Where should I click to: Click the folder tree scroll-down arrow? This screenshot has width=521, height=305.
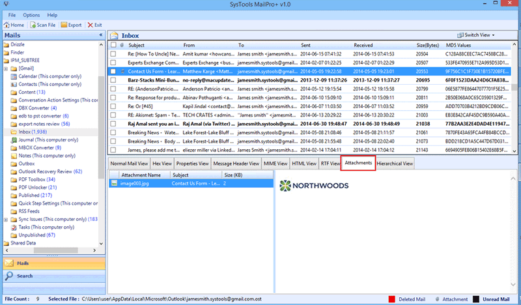pos(102,244)
